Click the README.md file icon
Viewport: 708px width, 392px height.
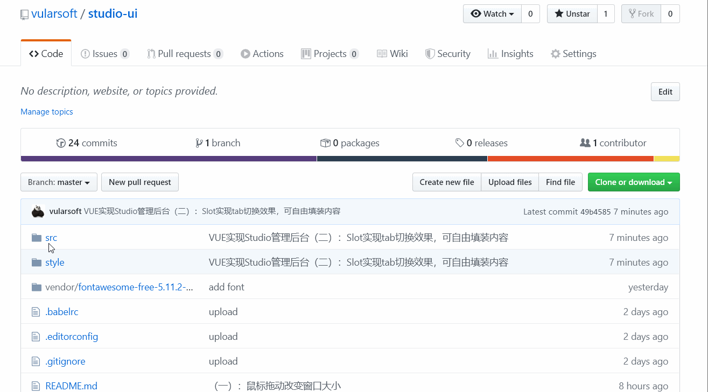(x=36, y=386)
